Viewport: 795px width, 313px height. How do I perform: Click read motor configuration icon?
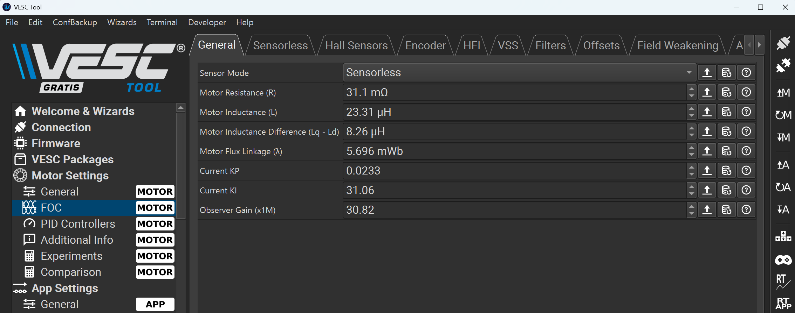[783, 93]
